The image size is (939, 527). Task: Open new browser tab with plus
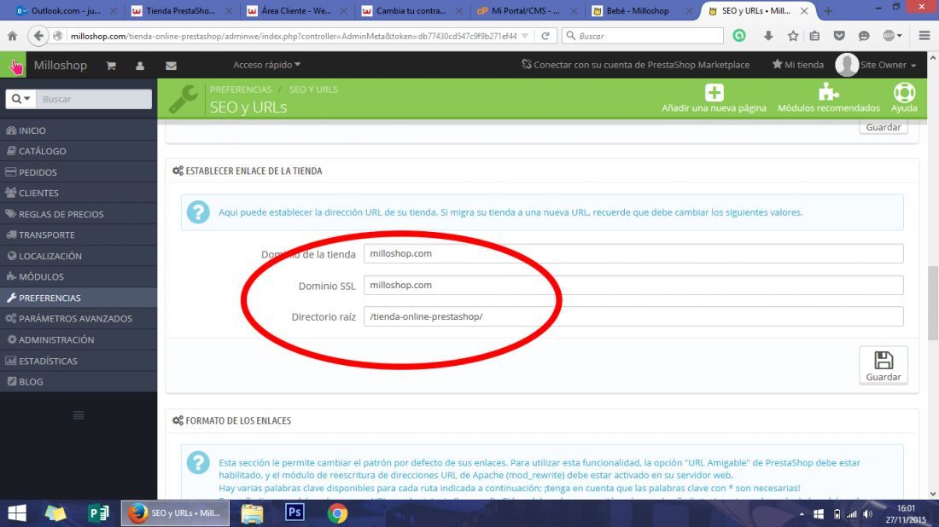828,11
